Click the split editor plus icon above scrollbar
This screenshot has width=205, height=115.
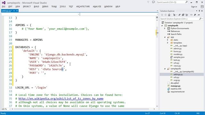(x=157, y=17)
